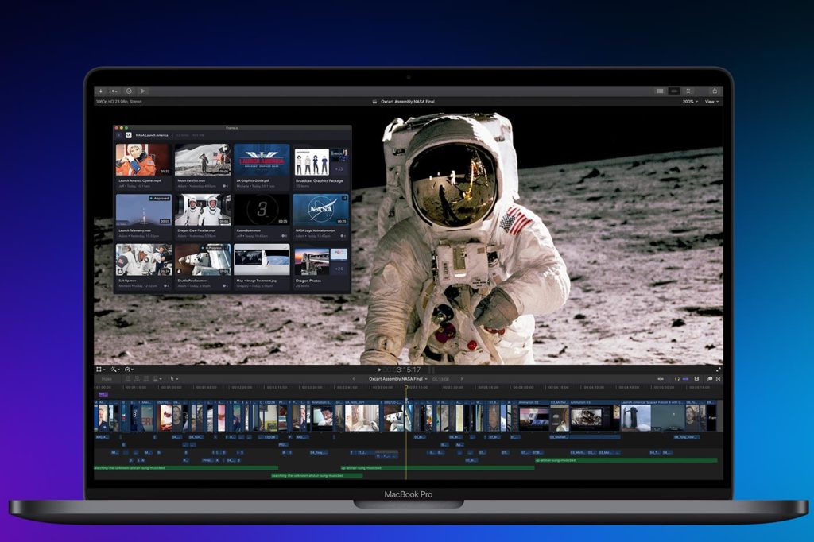Open NASA Logo Animation.mov thumbnail
Screen dimensions: 814x542
point(320,210)
